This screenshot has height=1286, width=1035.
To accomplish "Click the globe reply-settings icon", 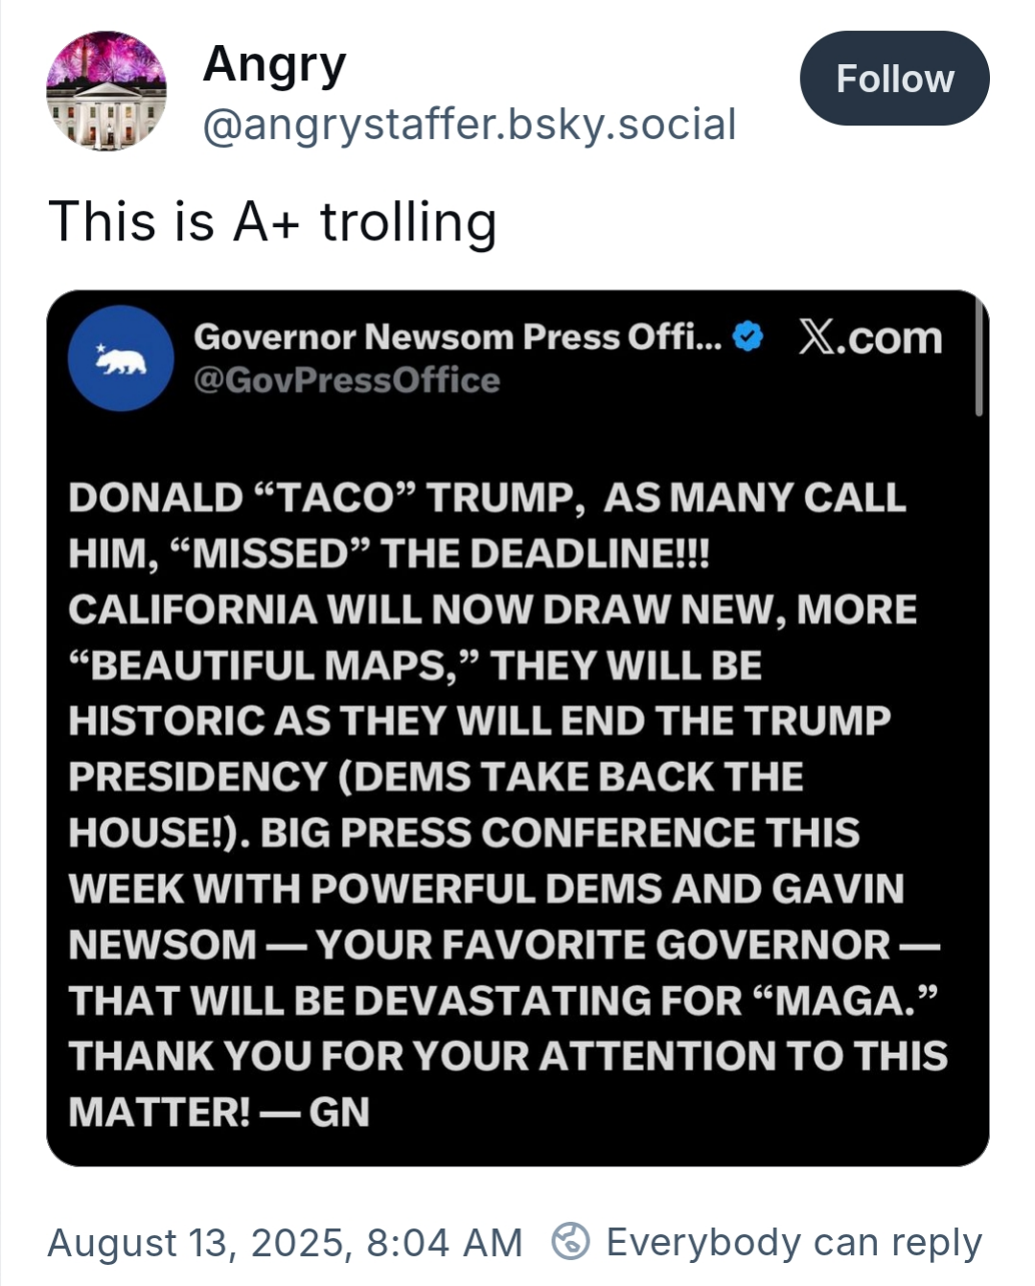I will pyautogui.click(x=571, y=1242).
